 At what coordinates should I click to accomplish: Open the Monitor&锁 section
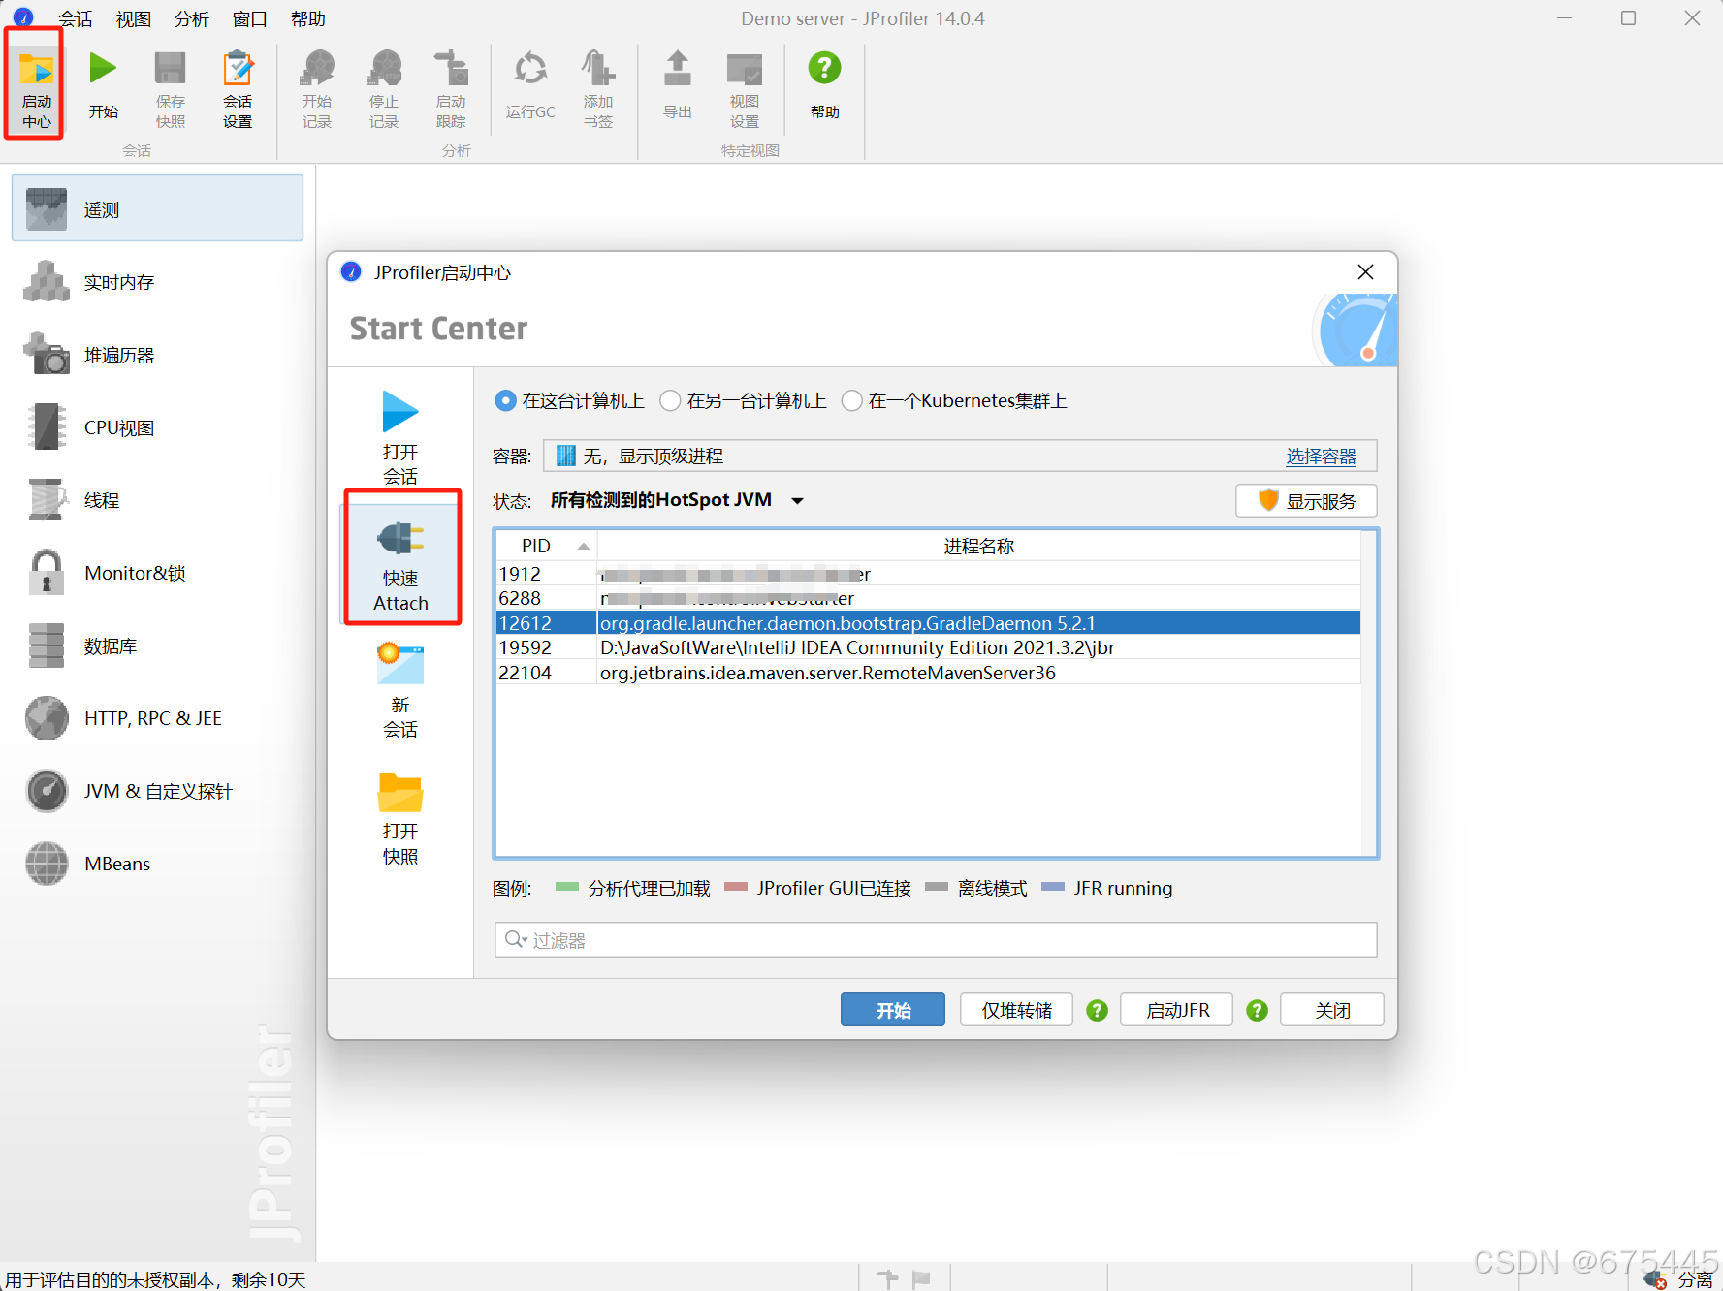point(157,573)
